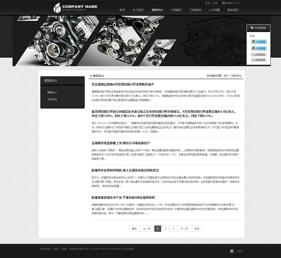Open the 工程案例 navigation item
281x258 pixels.
click(195, 10)
